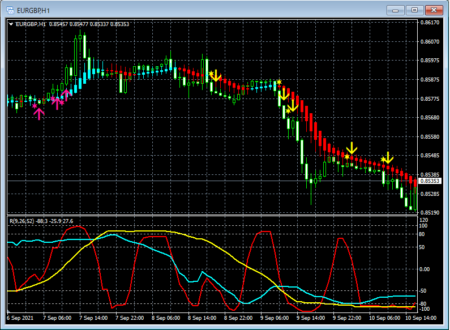
Task: Click the yellow down arrow near 8 Sep 14:00
Action: pos(216,75)
